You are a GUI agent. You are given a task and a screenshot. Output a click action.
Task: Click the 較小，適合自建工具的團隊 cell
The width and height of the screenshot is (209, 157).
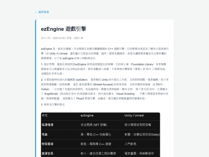pyautogui.click(x=98, y=154)
